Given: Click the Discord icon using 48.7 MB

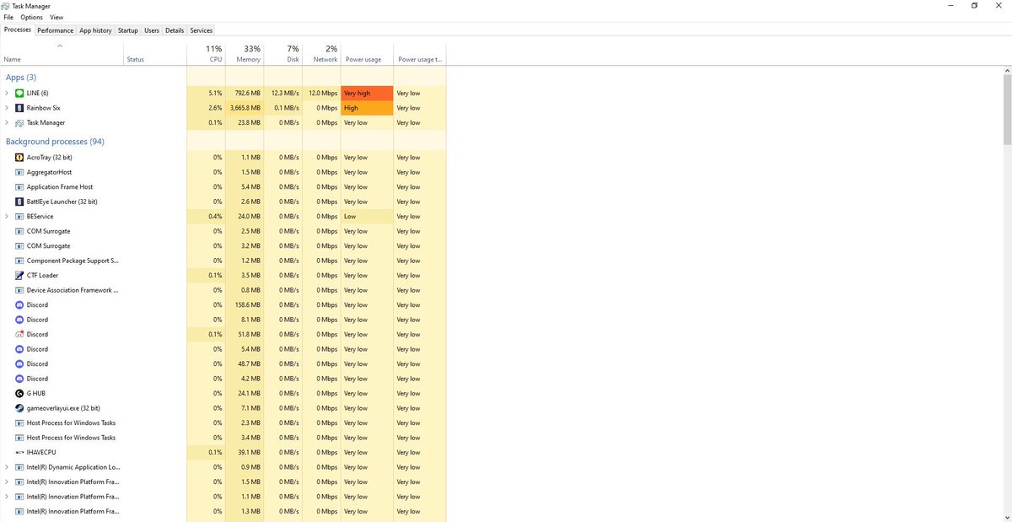Looking at the screenshot, I should coord(19,364).
